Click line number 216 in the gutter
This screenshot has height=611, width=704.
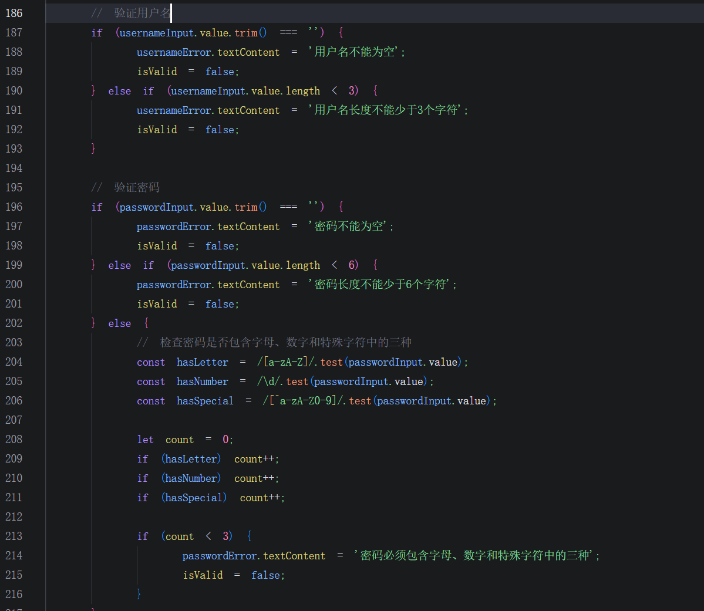tap(14, 594)
